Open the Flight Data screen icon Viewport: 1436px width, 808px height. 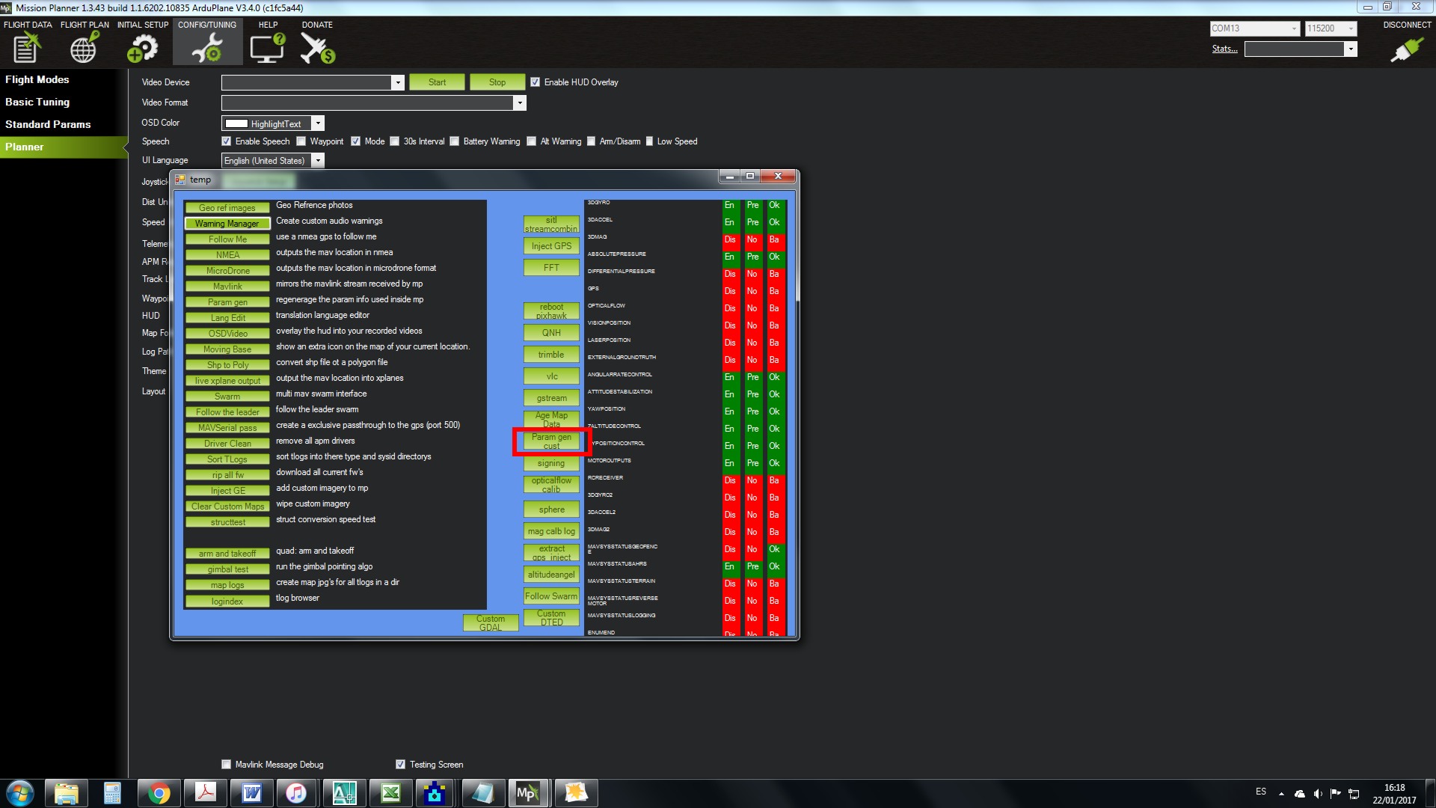(x=26, y=49)
